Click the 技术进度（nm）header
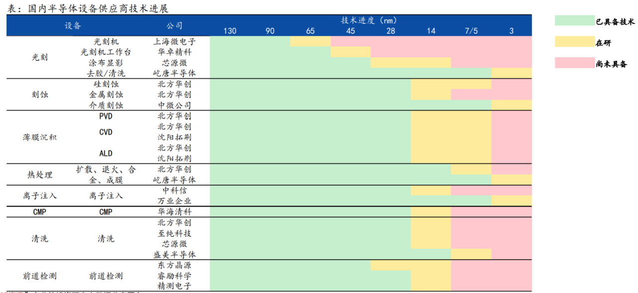638x293 pixels. 369,20
